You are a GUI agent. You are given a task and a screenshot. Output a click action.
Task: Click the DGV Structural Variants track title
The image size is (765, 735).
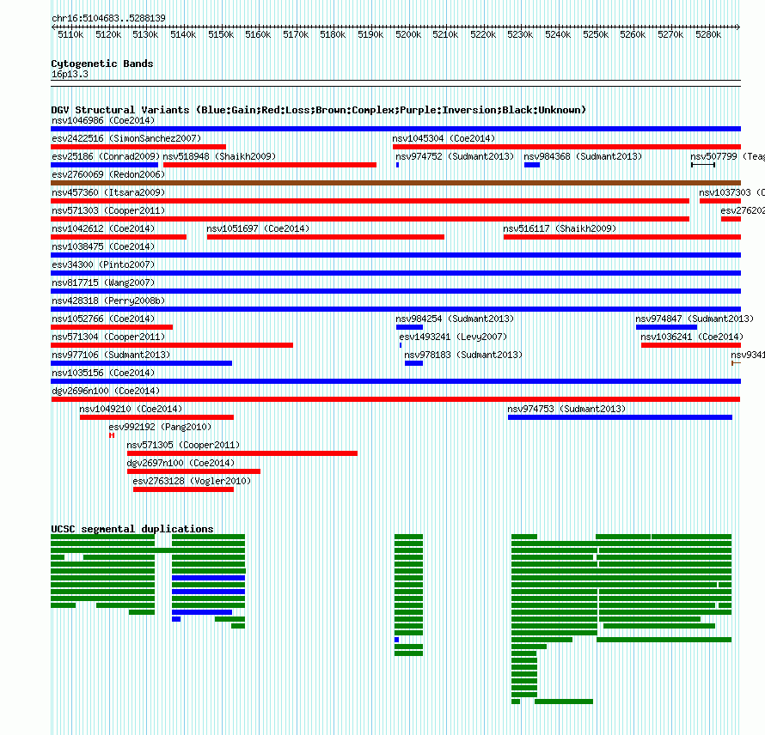[319, 110]
